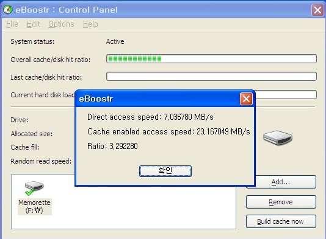Screen dimensions: 326x239
Task: Click the Cache enabled access speed text
Action: point(168,131)
